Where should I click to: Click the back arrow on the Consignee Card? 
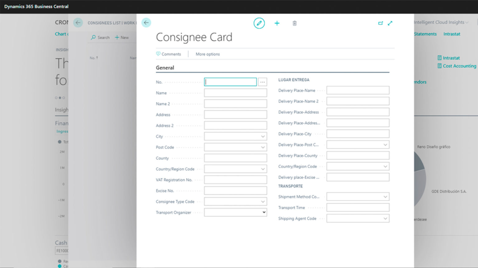click(146, 22)
